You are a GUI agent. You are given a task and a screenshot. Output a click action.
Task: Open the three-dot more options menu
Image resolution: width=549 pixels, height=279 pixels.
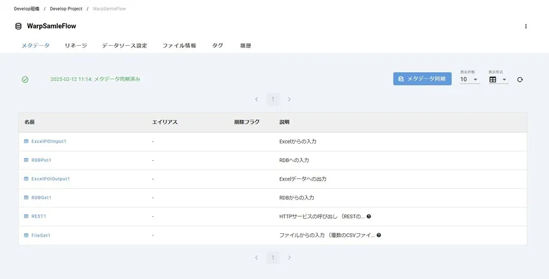(x=525, y=26)
